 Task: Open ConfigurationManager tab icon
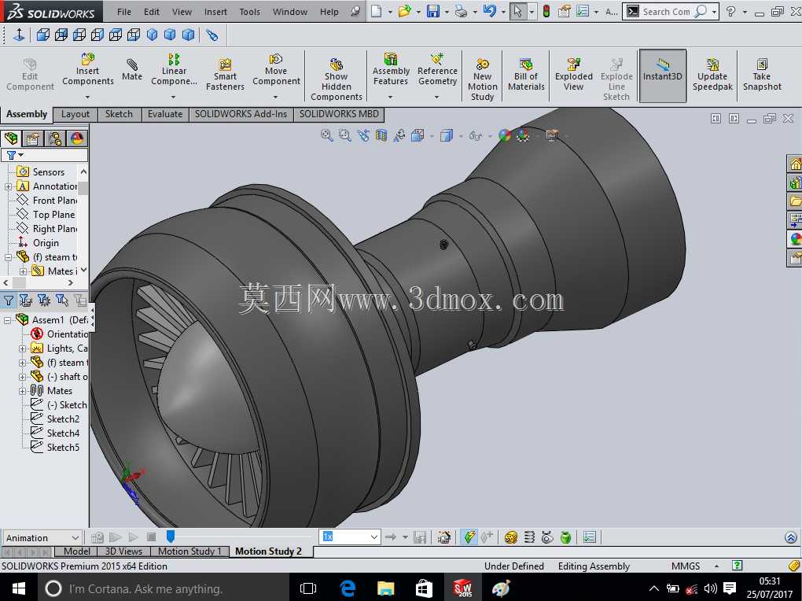coord(55,138)
